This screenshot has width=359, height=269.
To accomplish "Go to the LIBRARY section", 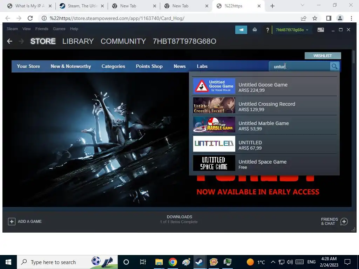I will tap(78, 41).
